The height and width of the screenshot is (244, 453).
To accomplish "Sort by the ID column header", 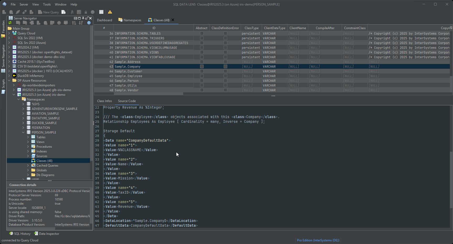I will tap(154, 28).
